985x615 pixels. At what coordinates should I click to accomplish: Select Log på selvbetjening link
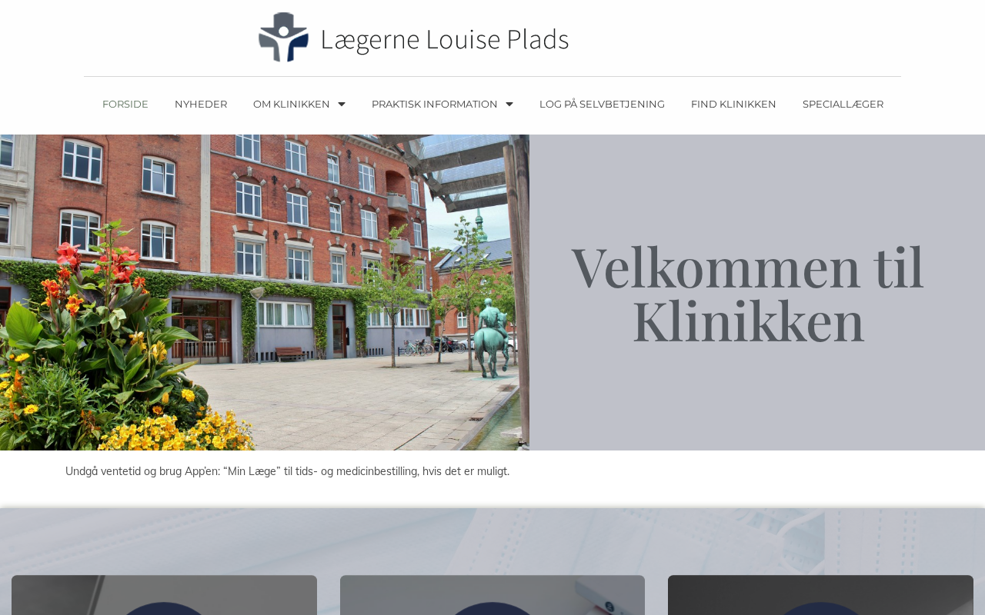602,104
